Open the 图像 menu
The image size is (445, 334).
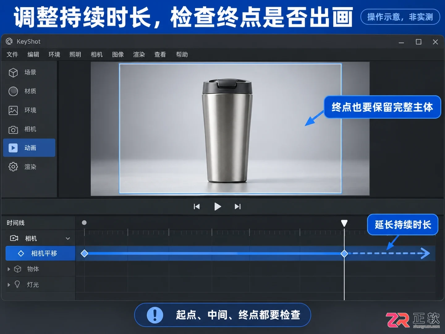[x=118, y=54]
